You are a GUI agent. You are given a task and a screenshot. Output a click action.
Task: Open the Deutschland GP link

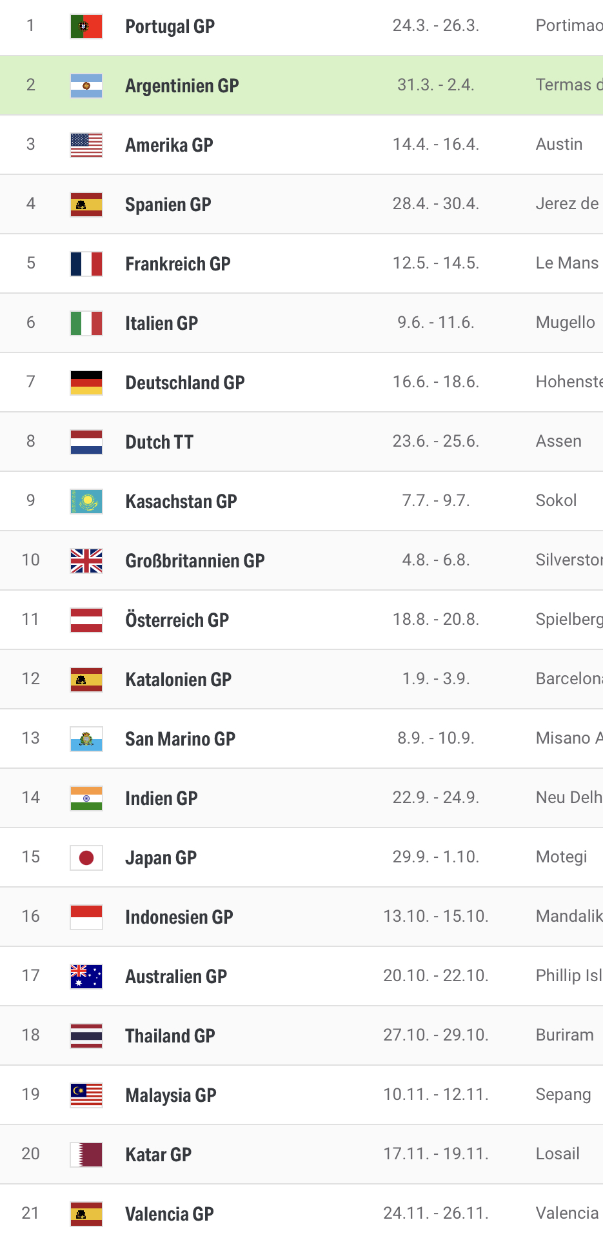[x=185, y=383]
